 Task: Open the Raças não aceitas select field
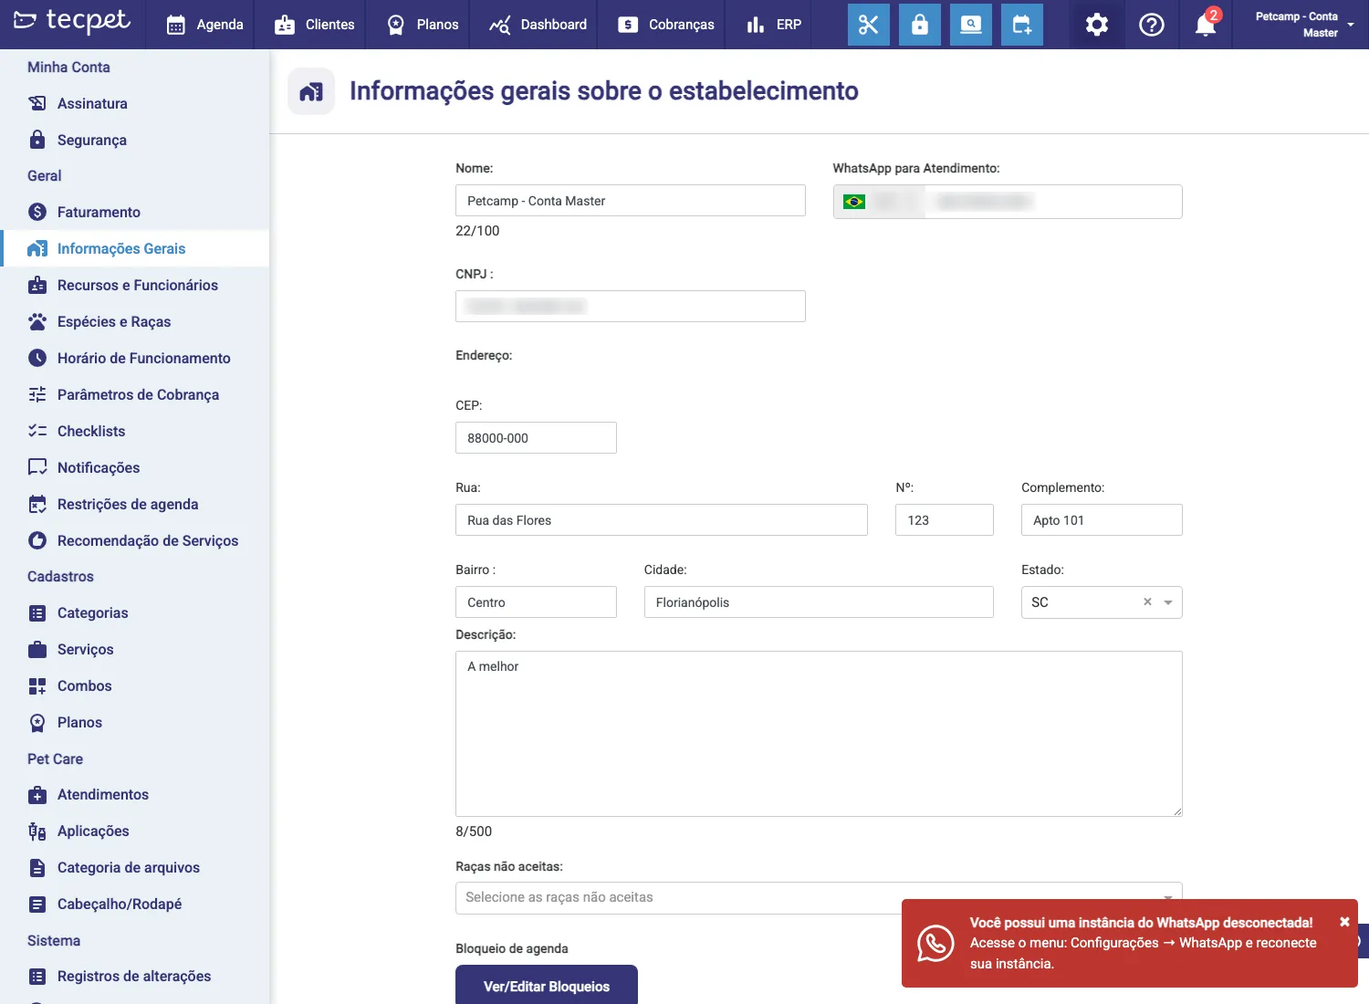click(819, 898)
